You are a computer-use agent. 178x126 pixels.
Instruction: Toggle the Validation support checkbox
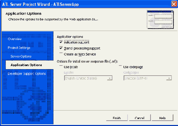coord(61,42)
